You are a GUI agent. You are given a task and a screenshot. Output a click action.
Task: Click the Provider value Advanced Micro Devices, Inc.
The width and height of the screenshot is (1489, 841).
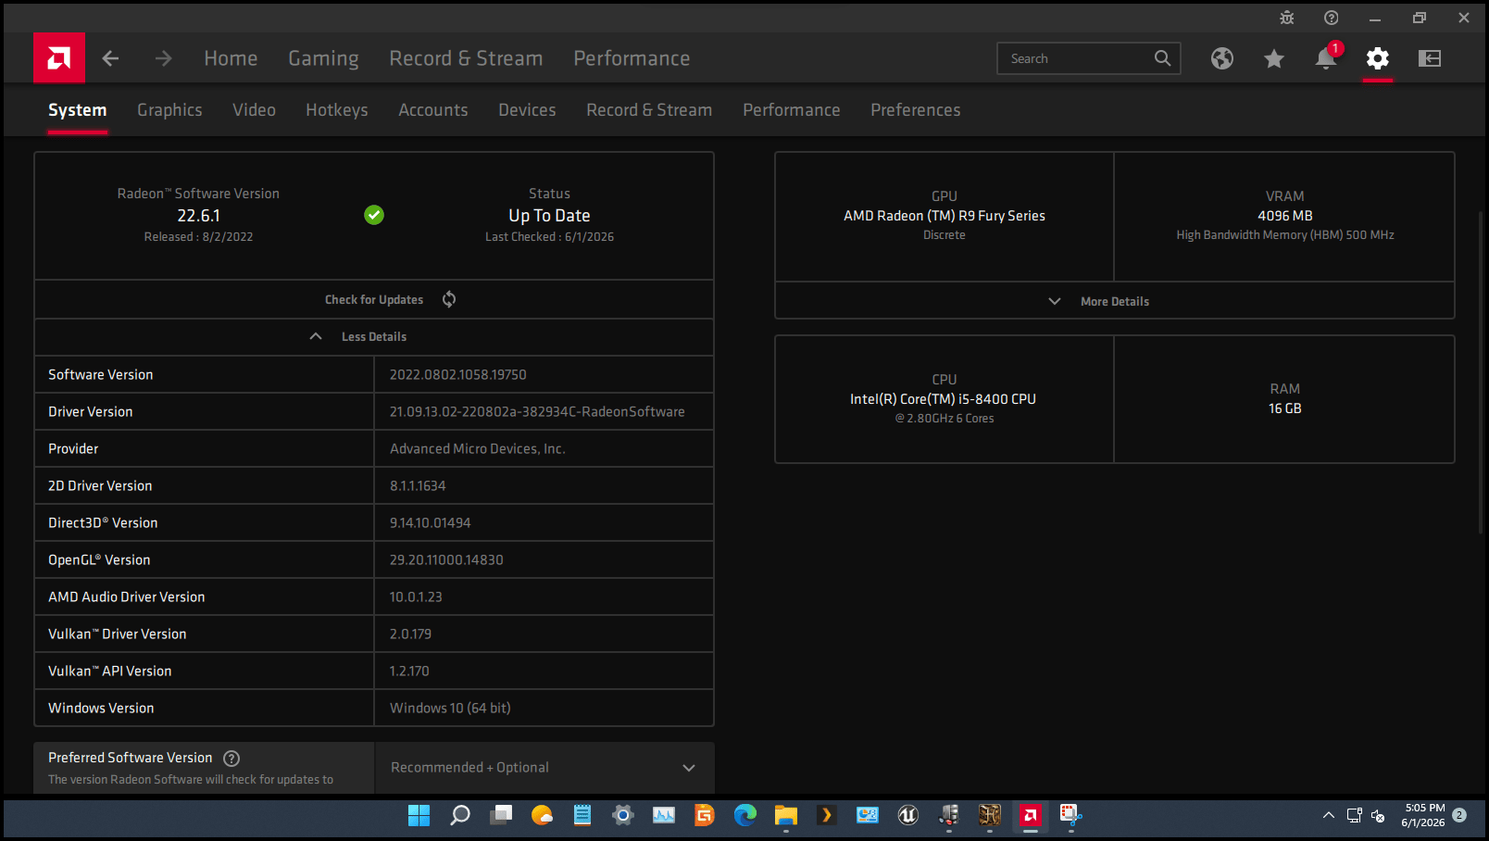[x=478, y=449]
